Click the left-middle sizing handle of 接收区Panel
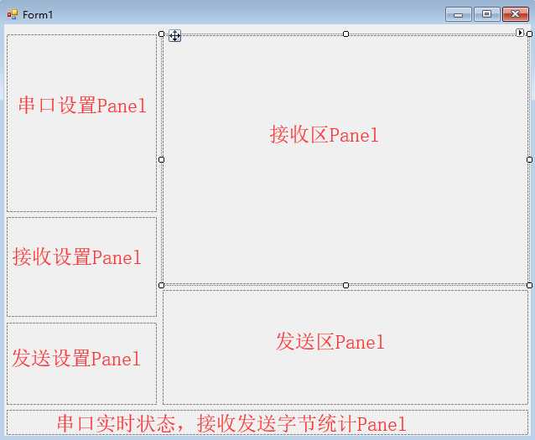The image size is (535, 440). pyautogui.click(x=161, y=159)
